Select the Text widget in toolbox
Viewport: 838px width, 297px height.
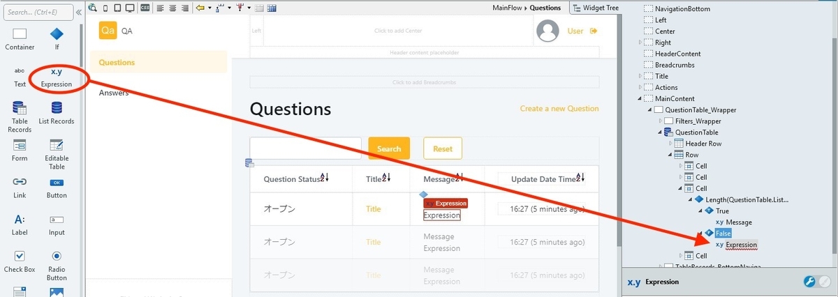click(x=20, y=76)
